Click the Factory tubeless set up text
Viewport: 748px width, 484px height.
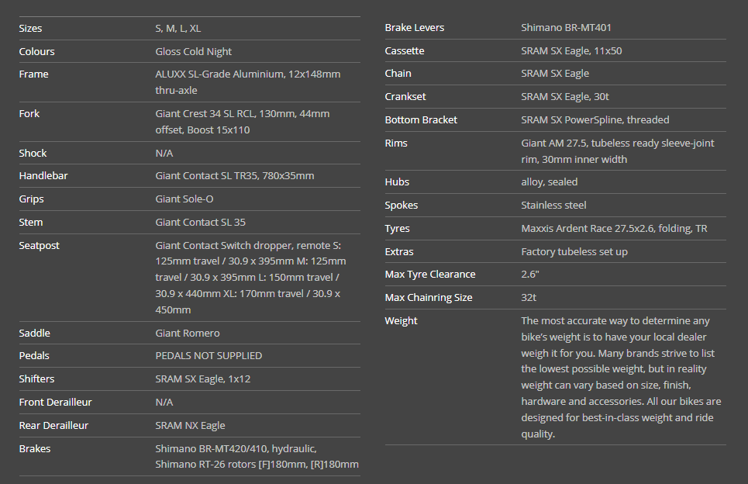tap(574, 252)
